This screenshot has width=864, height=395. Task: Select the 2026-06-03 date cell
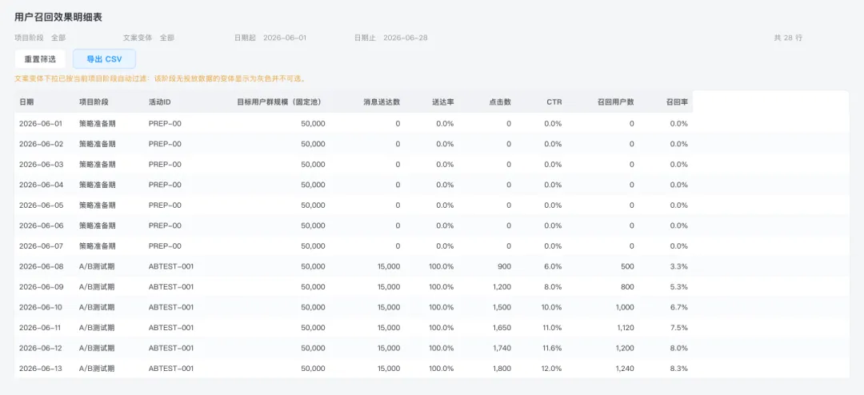pos(42,164)
